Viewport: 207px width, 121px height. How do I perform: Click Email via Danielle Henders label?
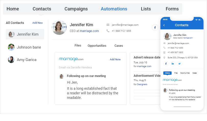point(75,67)
